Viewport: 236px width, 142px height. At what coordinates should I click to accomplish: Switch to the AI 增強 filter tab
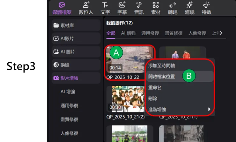128,33
